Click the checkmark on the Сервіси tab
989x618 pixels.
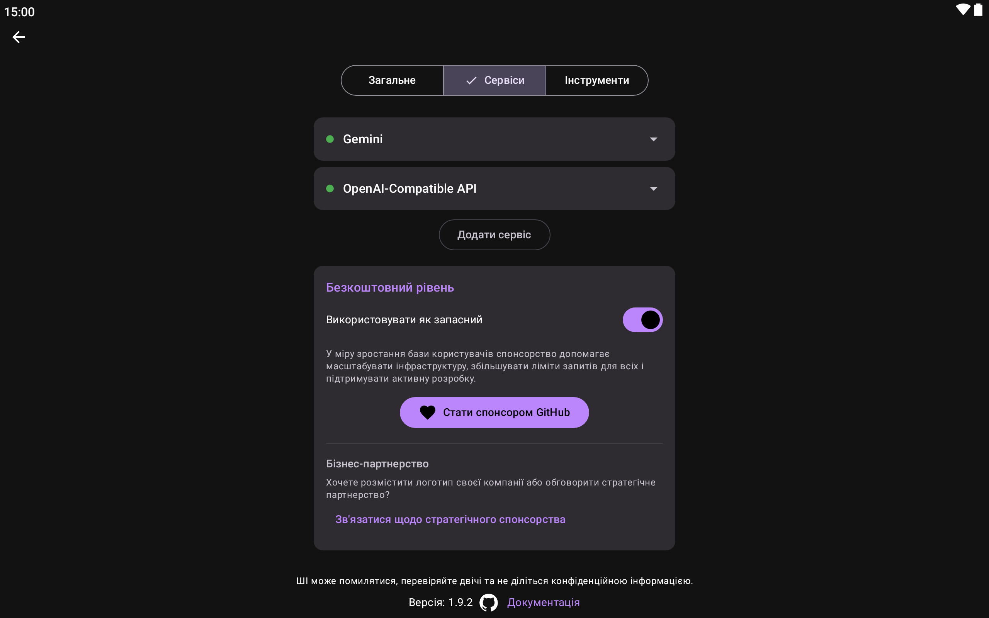point(471,80)
